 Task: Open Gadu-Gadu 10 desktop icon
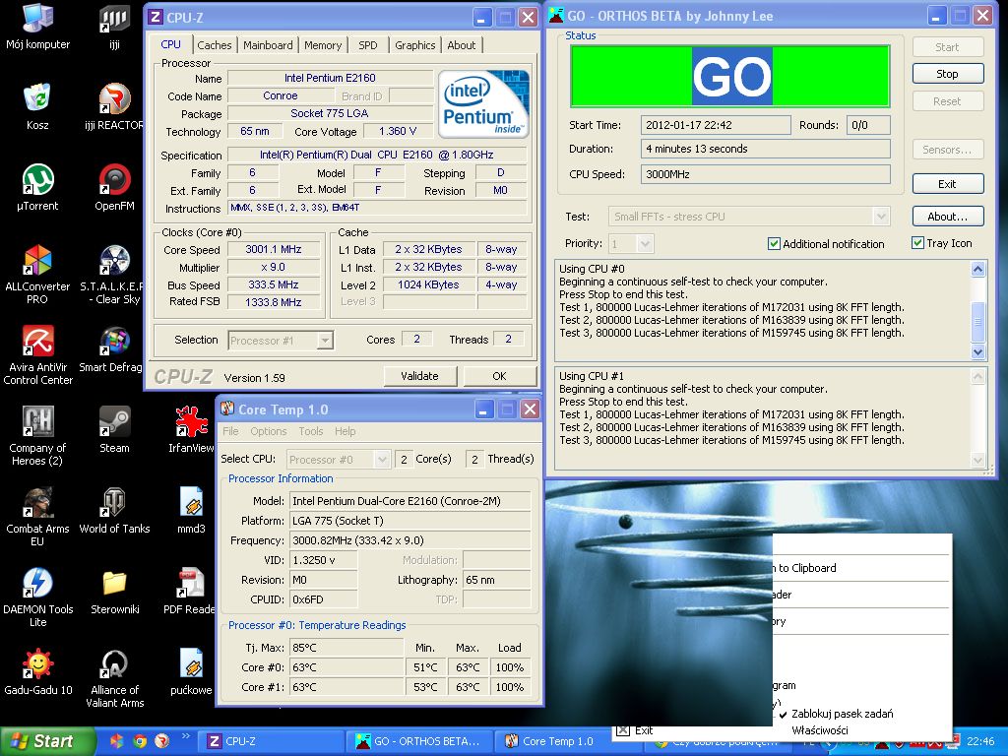(x=37, y=664)
